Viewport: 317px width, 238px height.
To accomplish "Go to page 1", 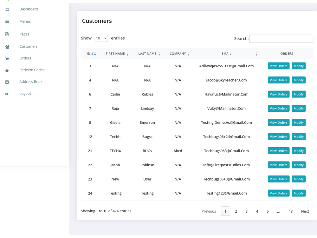I will (225, 211).
